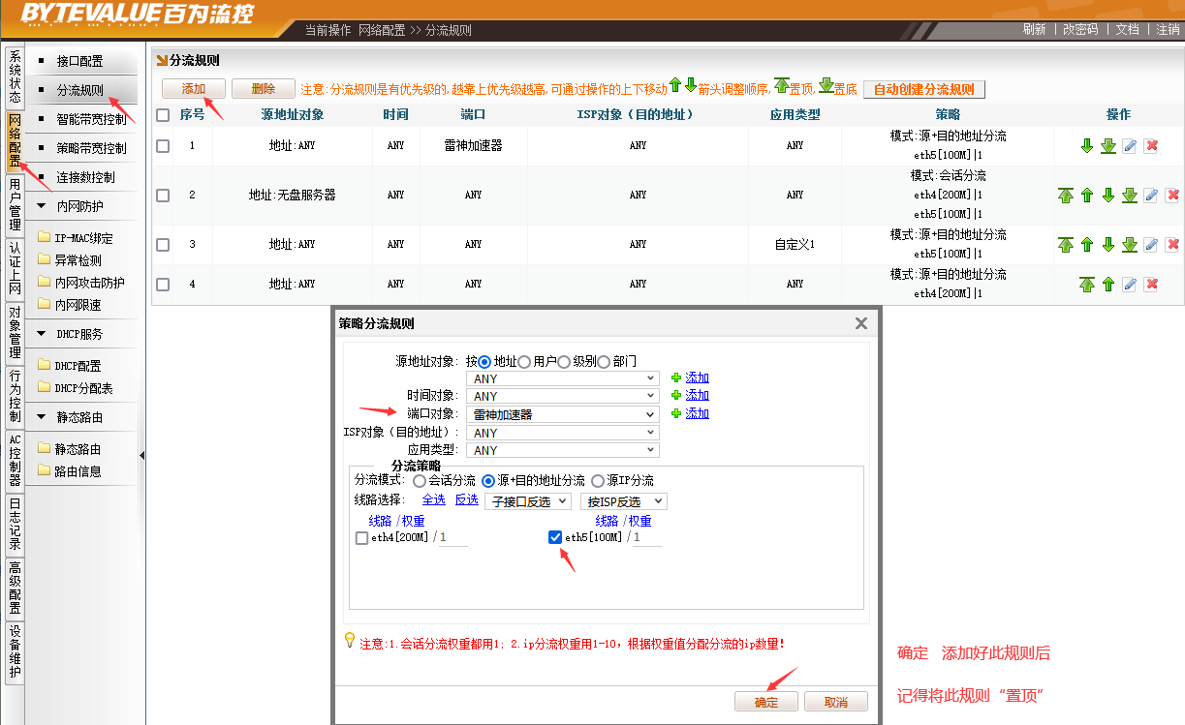This screenshot has width=1185, height=725.
Task: Open the 按ISP反选 dropdown
Action: click(624, 501)
